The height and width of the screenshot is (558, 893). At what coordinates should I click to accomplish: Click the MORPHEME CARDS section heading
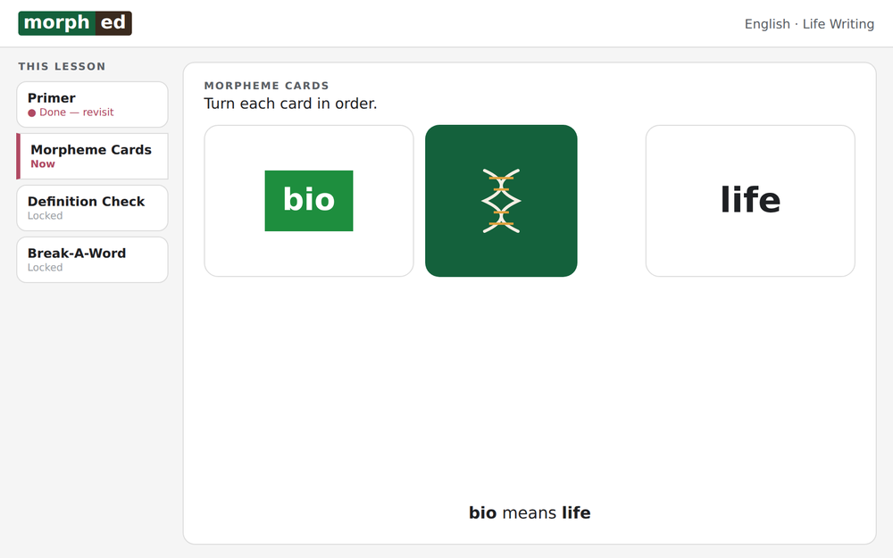click(x=266, y=86)
